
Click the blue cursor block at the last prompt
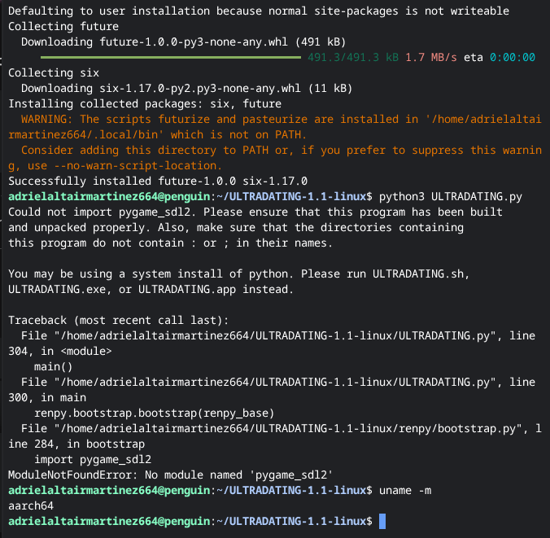pyautogui.click(x=382, y=521)
